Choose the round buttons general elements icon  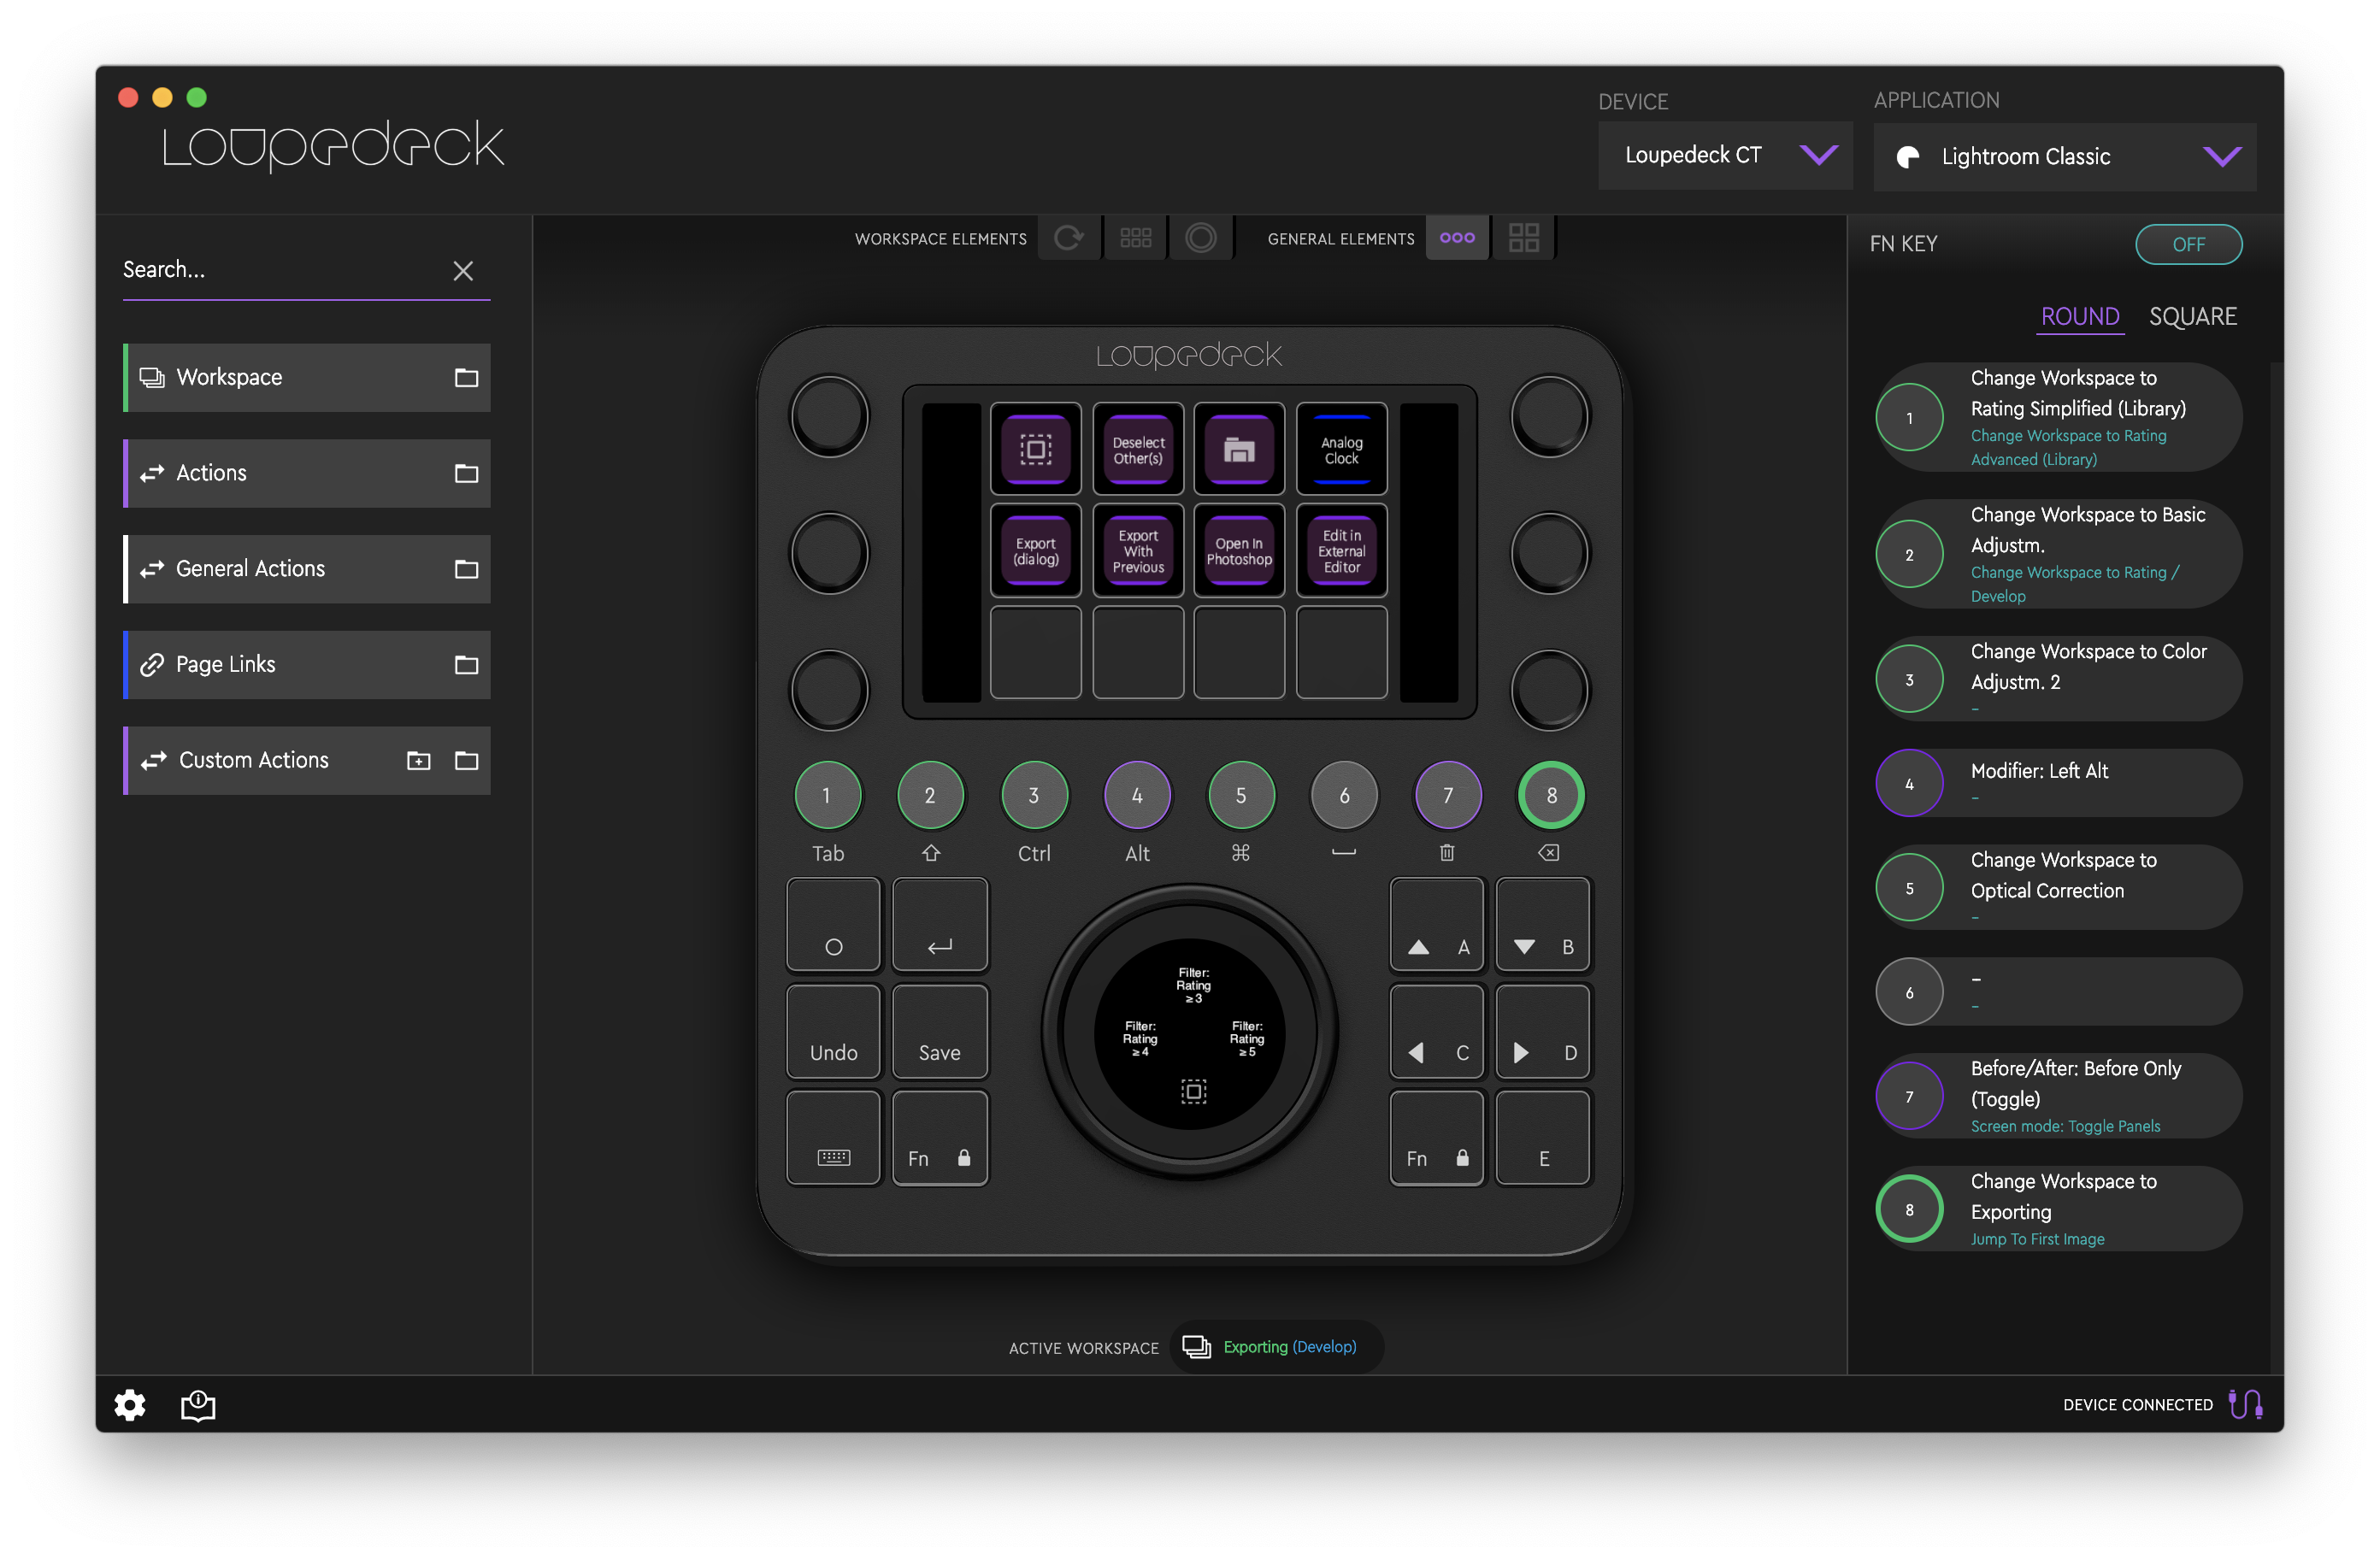(1457, 238)
